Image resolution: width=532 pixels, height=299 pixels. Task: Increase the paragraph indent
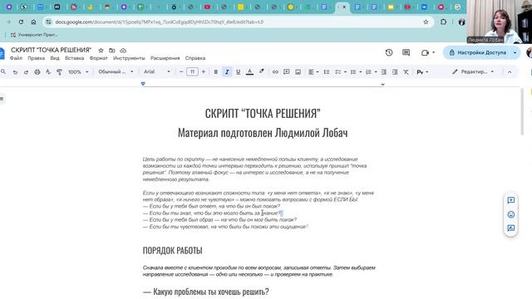click(395, 72)
